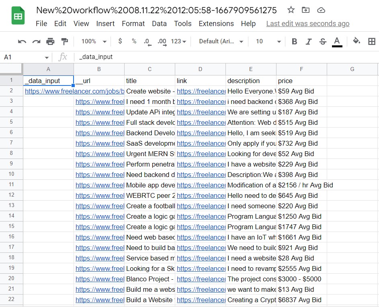Open the URL link in cell B3
Image resolution: width=379 pixels, height=307 pixels.
click(x=100, y=102)
